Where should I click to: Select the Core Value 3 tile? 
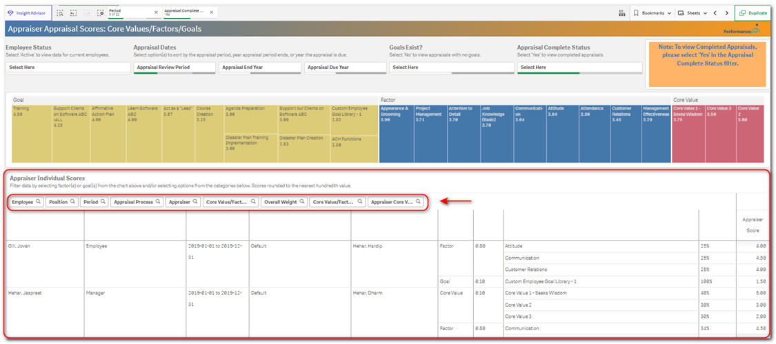(721, 133)
